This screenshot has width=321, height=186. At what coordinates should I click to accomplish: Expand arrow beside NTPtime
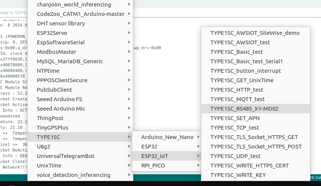click(129, 70)
